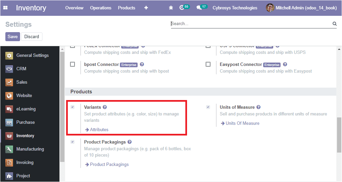Save the settings
This screenshot has width=342, height=182.
13,37
